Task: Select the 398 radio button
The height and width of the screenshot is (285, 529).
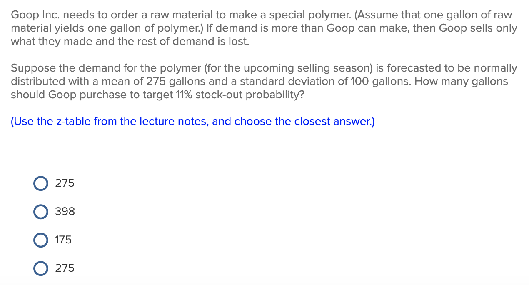Action: 41,212
